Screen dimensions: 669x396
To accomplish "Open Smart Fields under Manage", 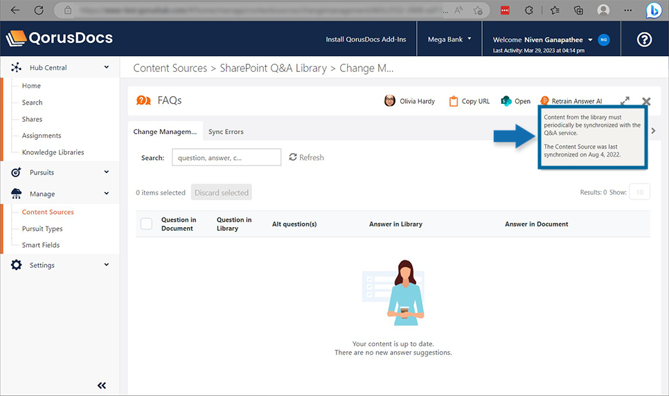I will 41,244.
